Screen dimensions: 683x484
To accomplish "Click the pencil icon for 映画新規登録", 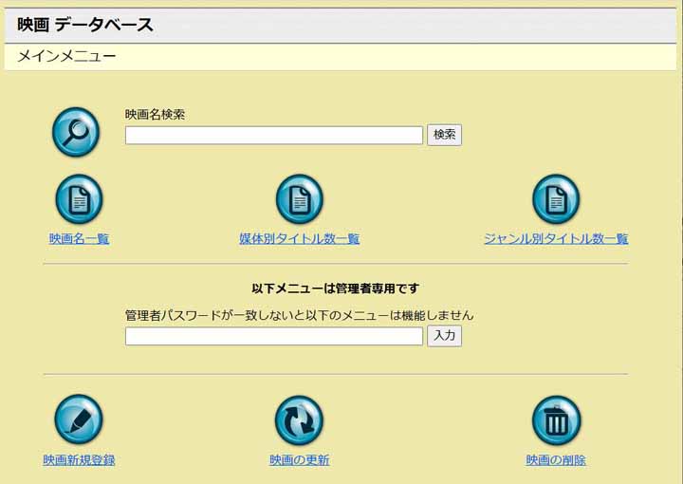I will (x=79, y=419).
